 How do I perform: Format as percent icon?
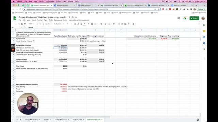(x=40, y=24)
